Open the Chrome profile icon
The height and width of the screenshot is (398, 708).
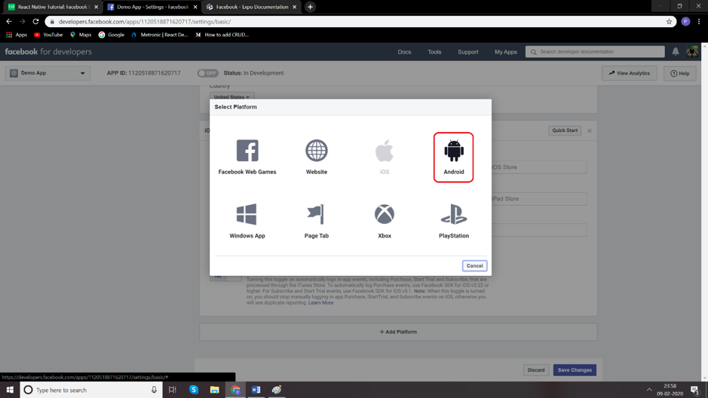coord(685,21)
